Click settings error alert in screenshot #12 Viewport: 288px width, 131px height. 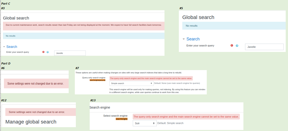(x=40, y=112)
